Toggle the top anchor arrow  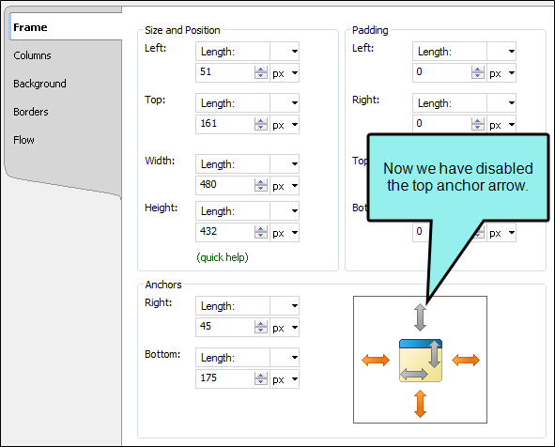(420, 317)
